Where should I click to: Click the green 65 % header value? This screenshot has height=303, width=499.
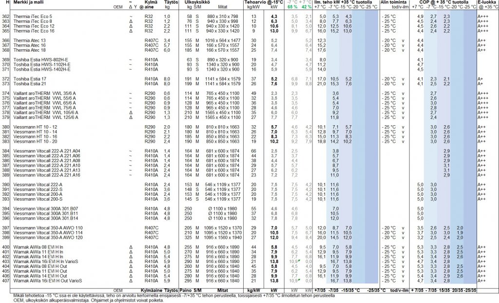[292, 8]
